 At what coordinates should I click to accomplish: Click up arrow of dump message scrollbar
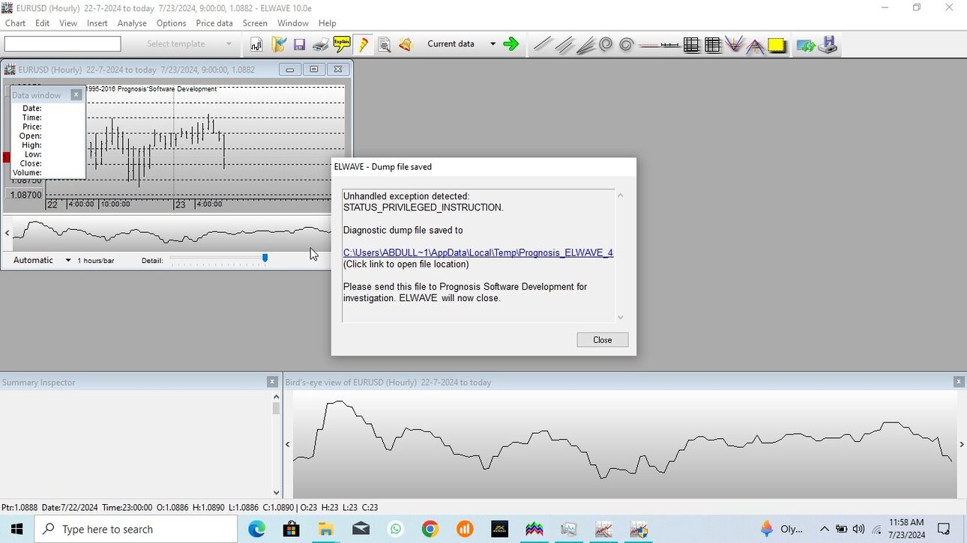click(620, 195)
